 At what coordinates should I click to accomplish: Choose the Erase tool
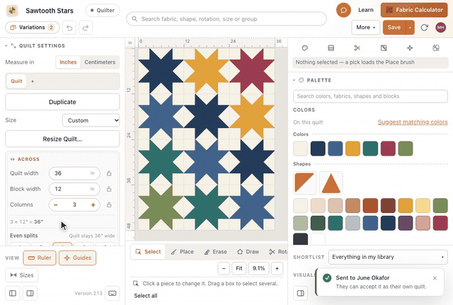[x=215, y=252]
